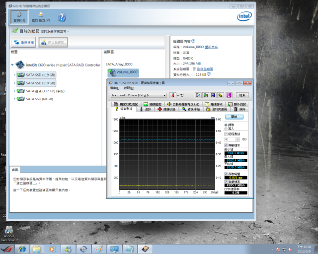Collapse the Intel C600 SATA RAID Controller node
This screenshot has width=318, height=254.
[x=12, y=65]
